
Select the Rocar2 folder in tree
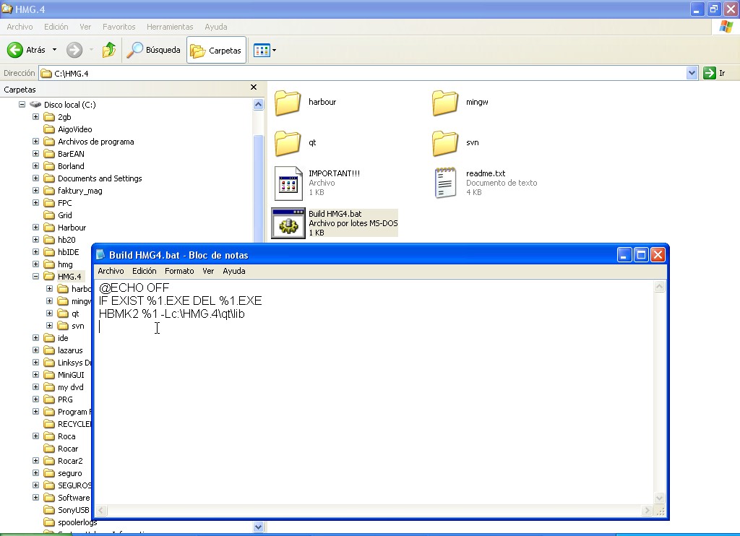(70, 461)
